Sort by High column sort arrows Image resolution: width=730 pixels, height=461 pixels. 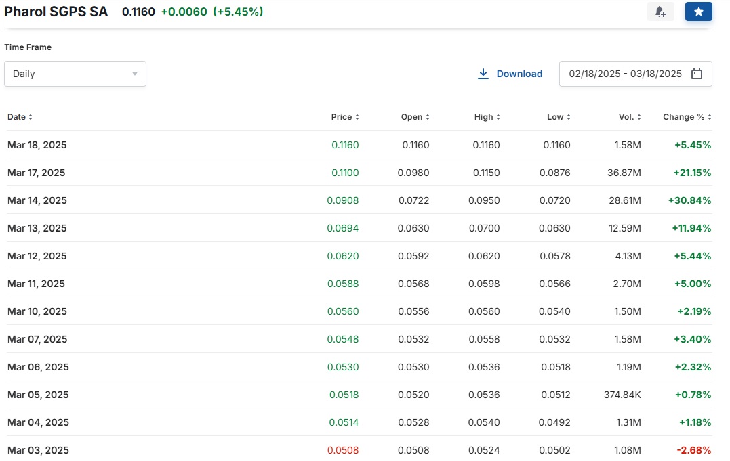point(498,117)
